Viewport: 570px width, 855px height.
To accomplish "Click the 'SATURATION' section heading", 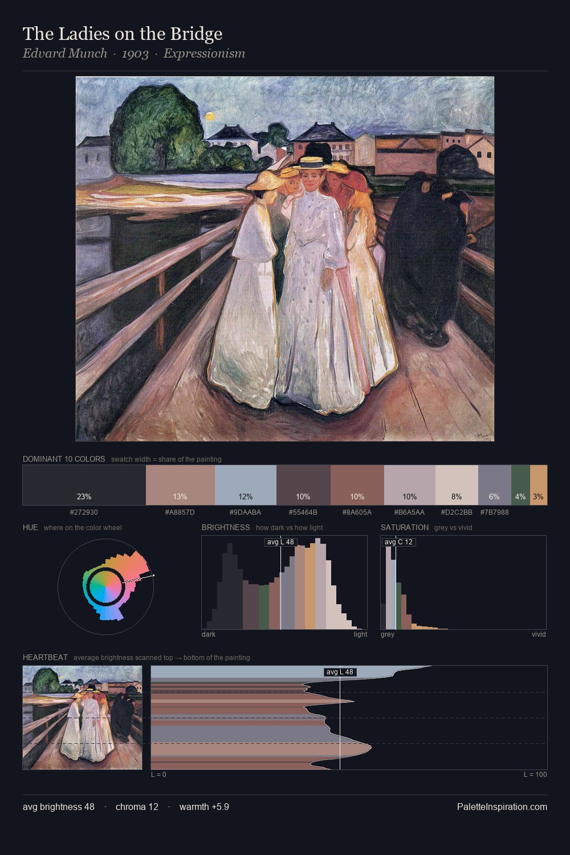I will click(x=405, y=527).
